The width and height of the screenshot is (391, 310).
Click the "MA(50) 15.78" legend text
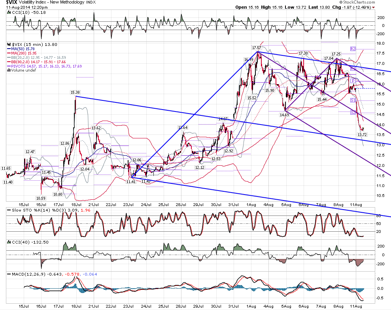(23, 49)
